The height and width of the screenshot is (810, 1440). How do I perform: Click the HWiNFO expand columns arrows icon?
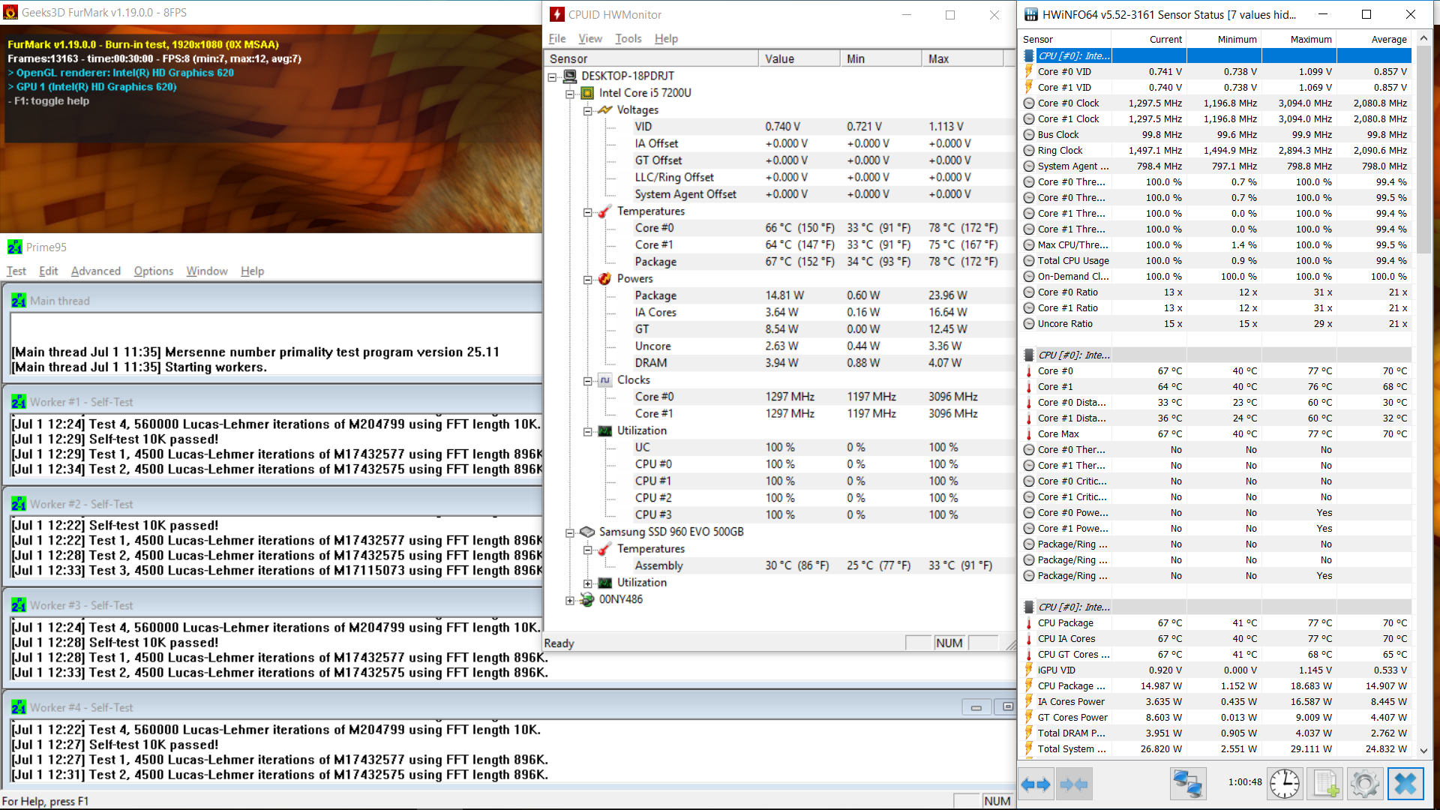(1036, 784)
